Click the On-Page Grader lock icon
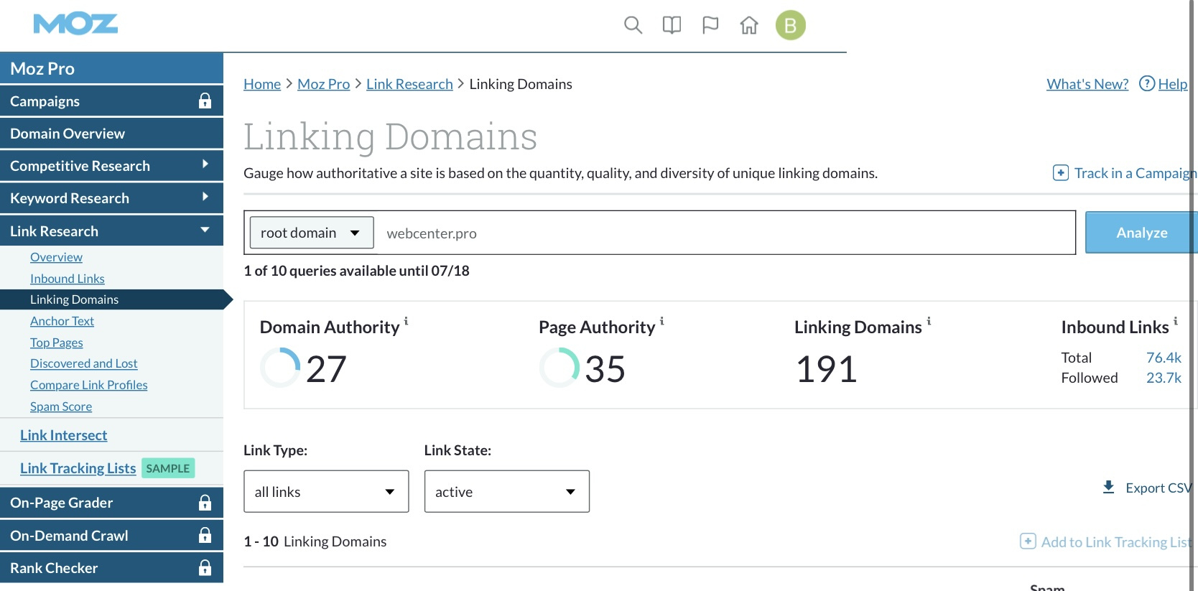 pos(205,503)
